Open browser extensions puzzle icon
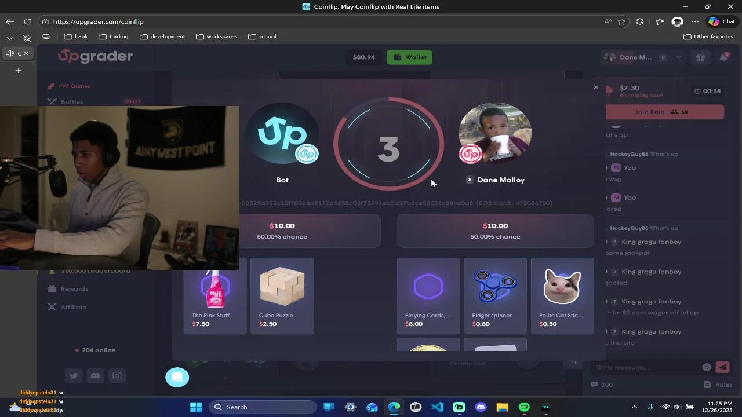This screenshot has height=417, width=742. coord(639,21)
